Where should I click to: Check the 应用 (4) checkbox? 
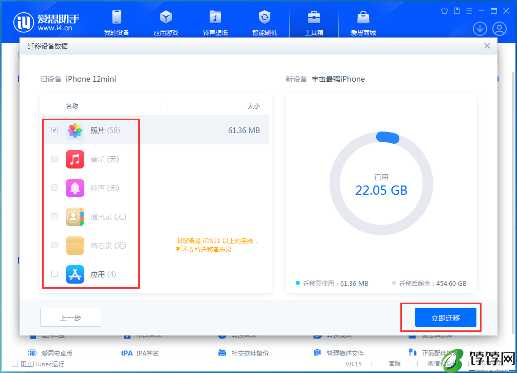[x=54, y=274]
